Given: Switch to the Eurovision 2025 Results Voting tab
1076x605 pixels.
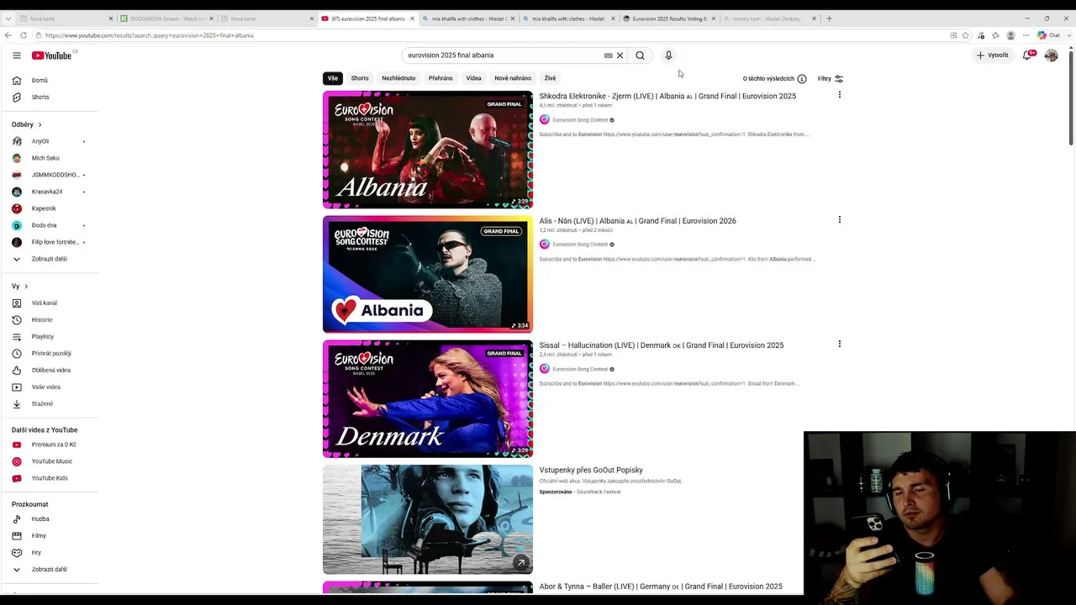Looking at the screenshot, I should pyautogui.click(x=668, y=18).
